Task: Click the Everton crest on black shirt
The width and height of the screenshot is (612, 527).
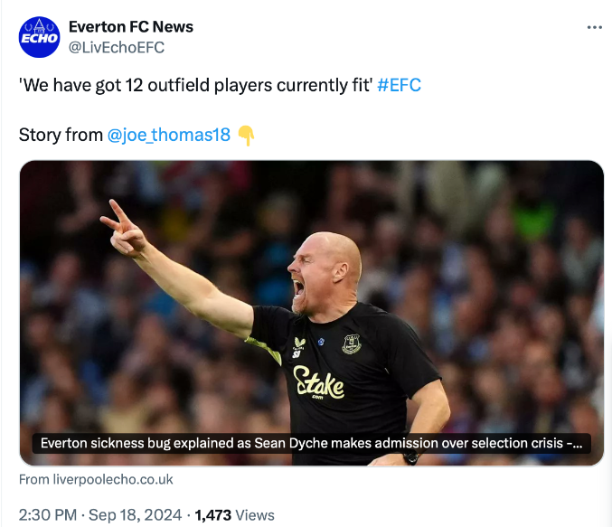Action: 351,343
